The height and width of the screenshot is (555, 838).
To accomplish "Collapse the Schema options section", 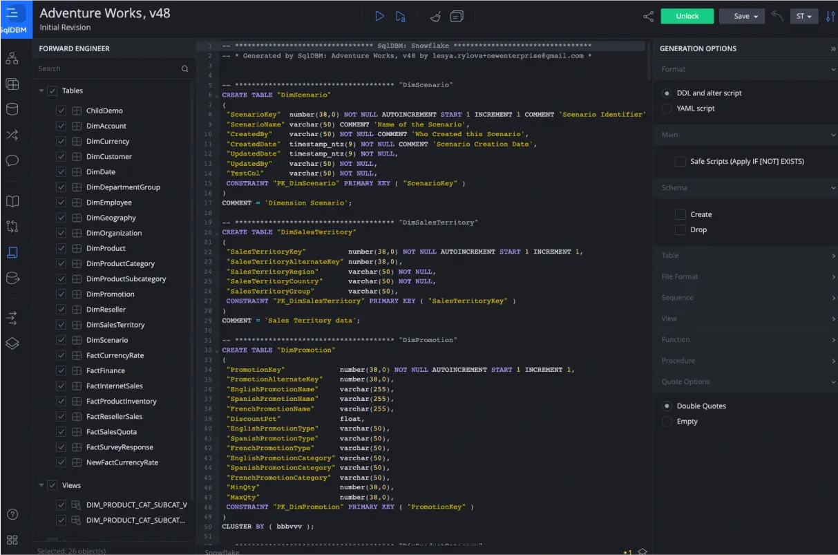I will pyautogui.click(x=745, y=188).
